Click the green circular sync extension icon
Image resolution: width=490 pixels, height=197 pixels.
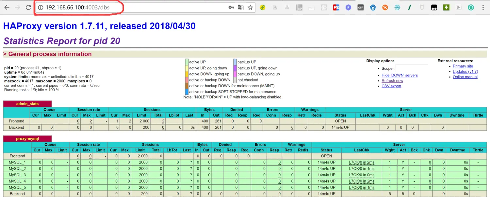click(471, 7)
